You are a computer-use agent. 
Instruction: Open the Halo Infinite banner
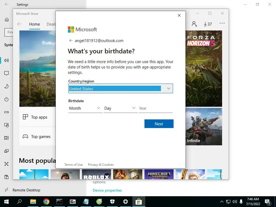click(204, 127)
